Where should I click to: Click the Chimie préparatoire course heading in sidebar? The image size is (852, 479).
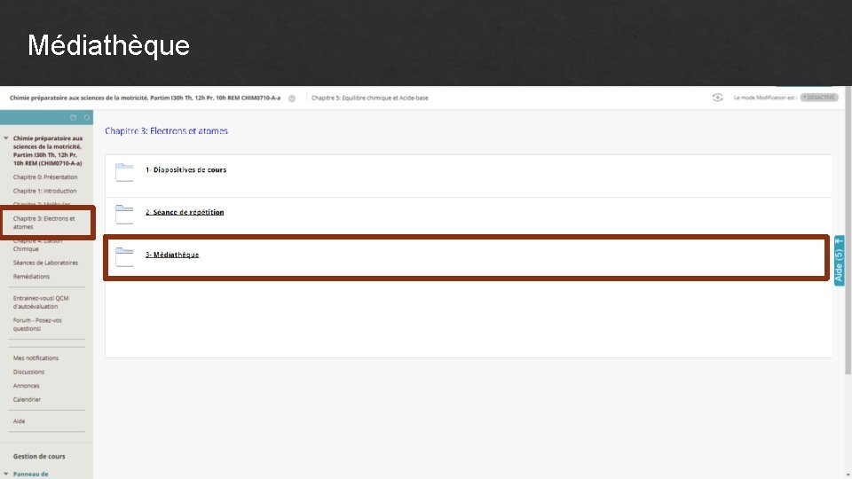tap(48, 151)
